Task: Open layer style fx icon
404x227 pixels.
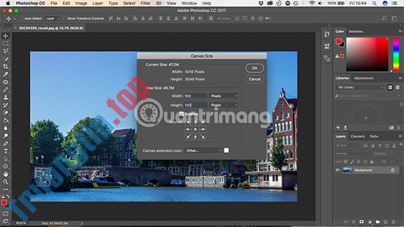Action: tap(354, 221)
